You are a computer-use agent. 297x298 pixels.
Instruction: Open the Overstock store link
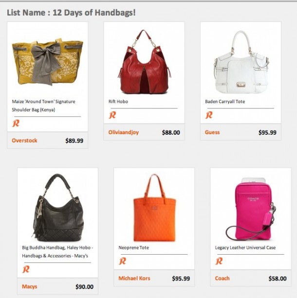tap(24, 140)
